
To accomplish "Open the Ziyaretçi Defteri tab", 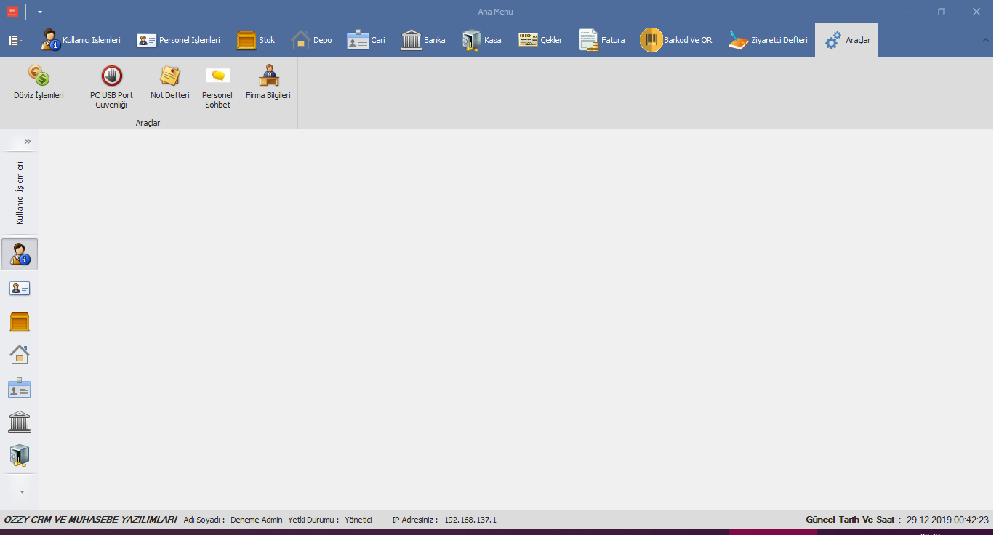I will click(769, 40).
